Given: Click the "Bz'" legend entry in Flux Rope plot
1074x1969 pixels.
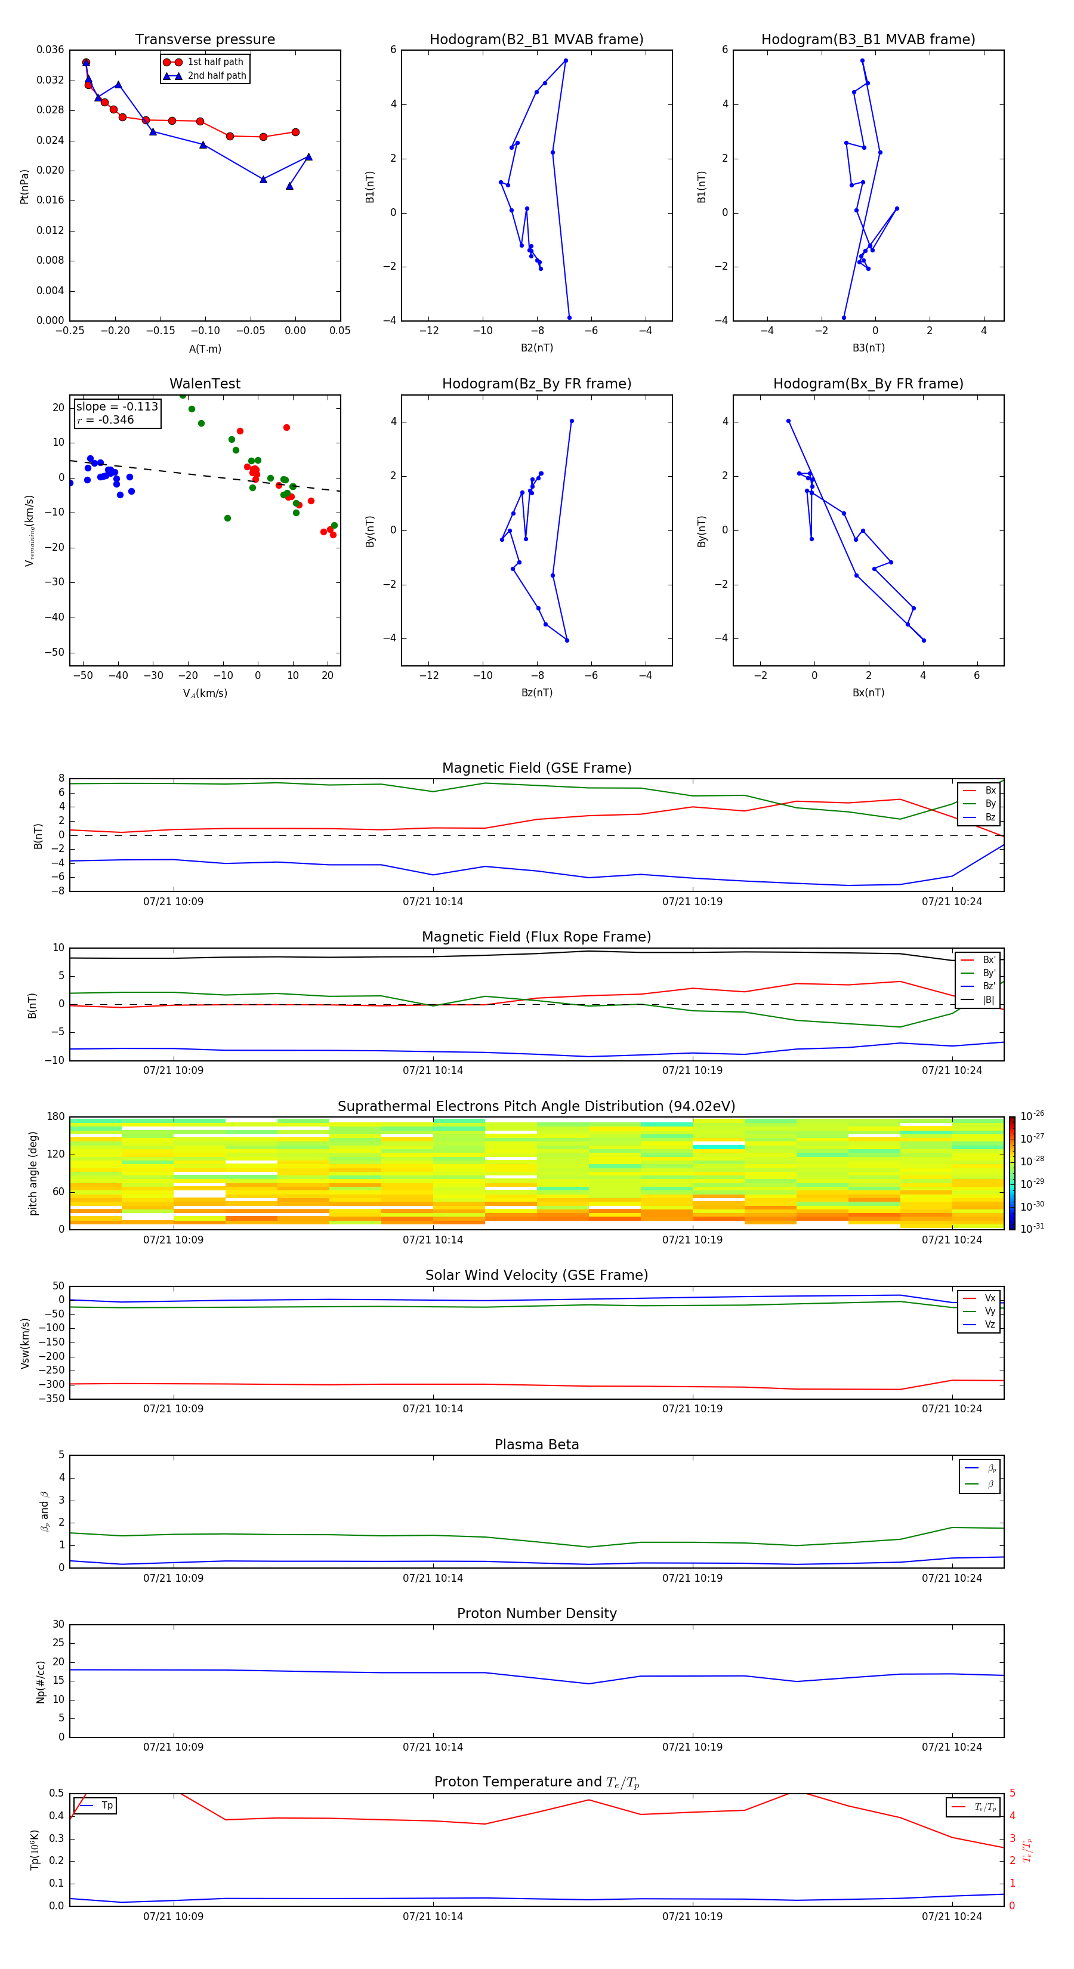Looking at the screenshot, I should (979, 986).
